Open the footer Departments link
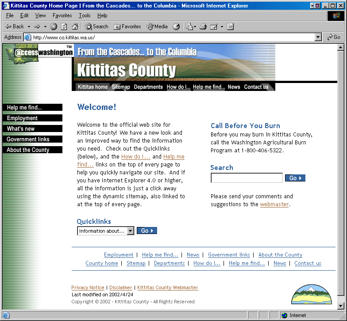The image size is (347, 321). click(169, 263)
